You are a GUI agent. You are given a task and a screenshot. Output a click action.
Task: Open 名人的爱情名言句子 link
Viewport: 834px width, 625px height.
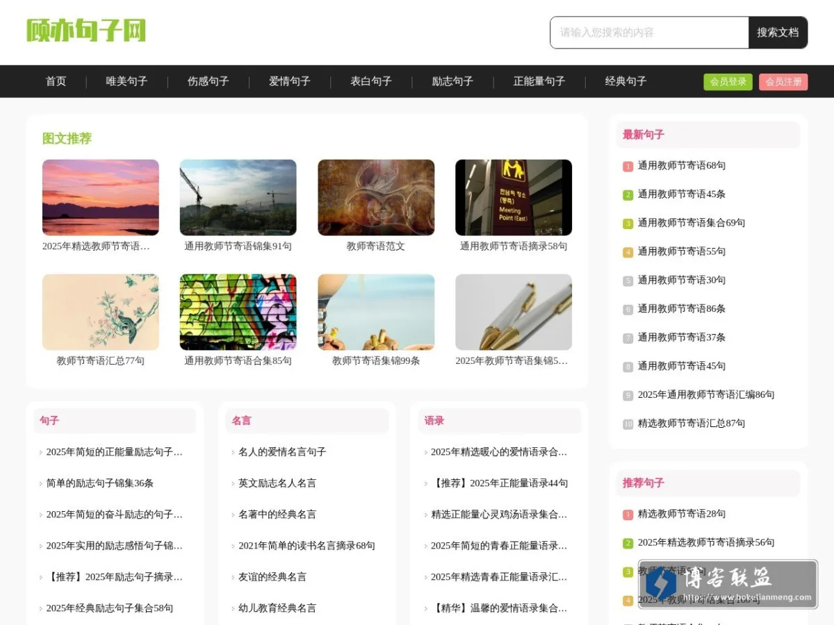pyautogui.click(x=282, y=452)
